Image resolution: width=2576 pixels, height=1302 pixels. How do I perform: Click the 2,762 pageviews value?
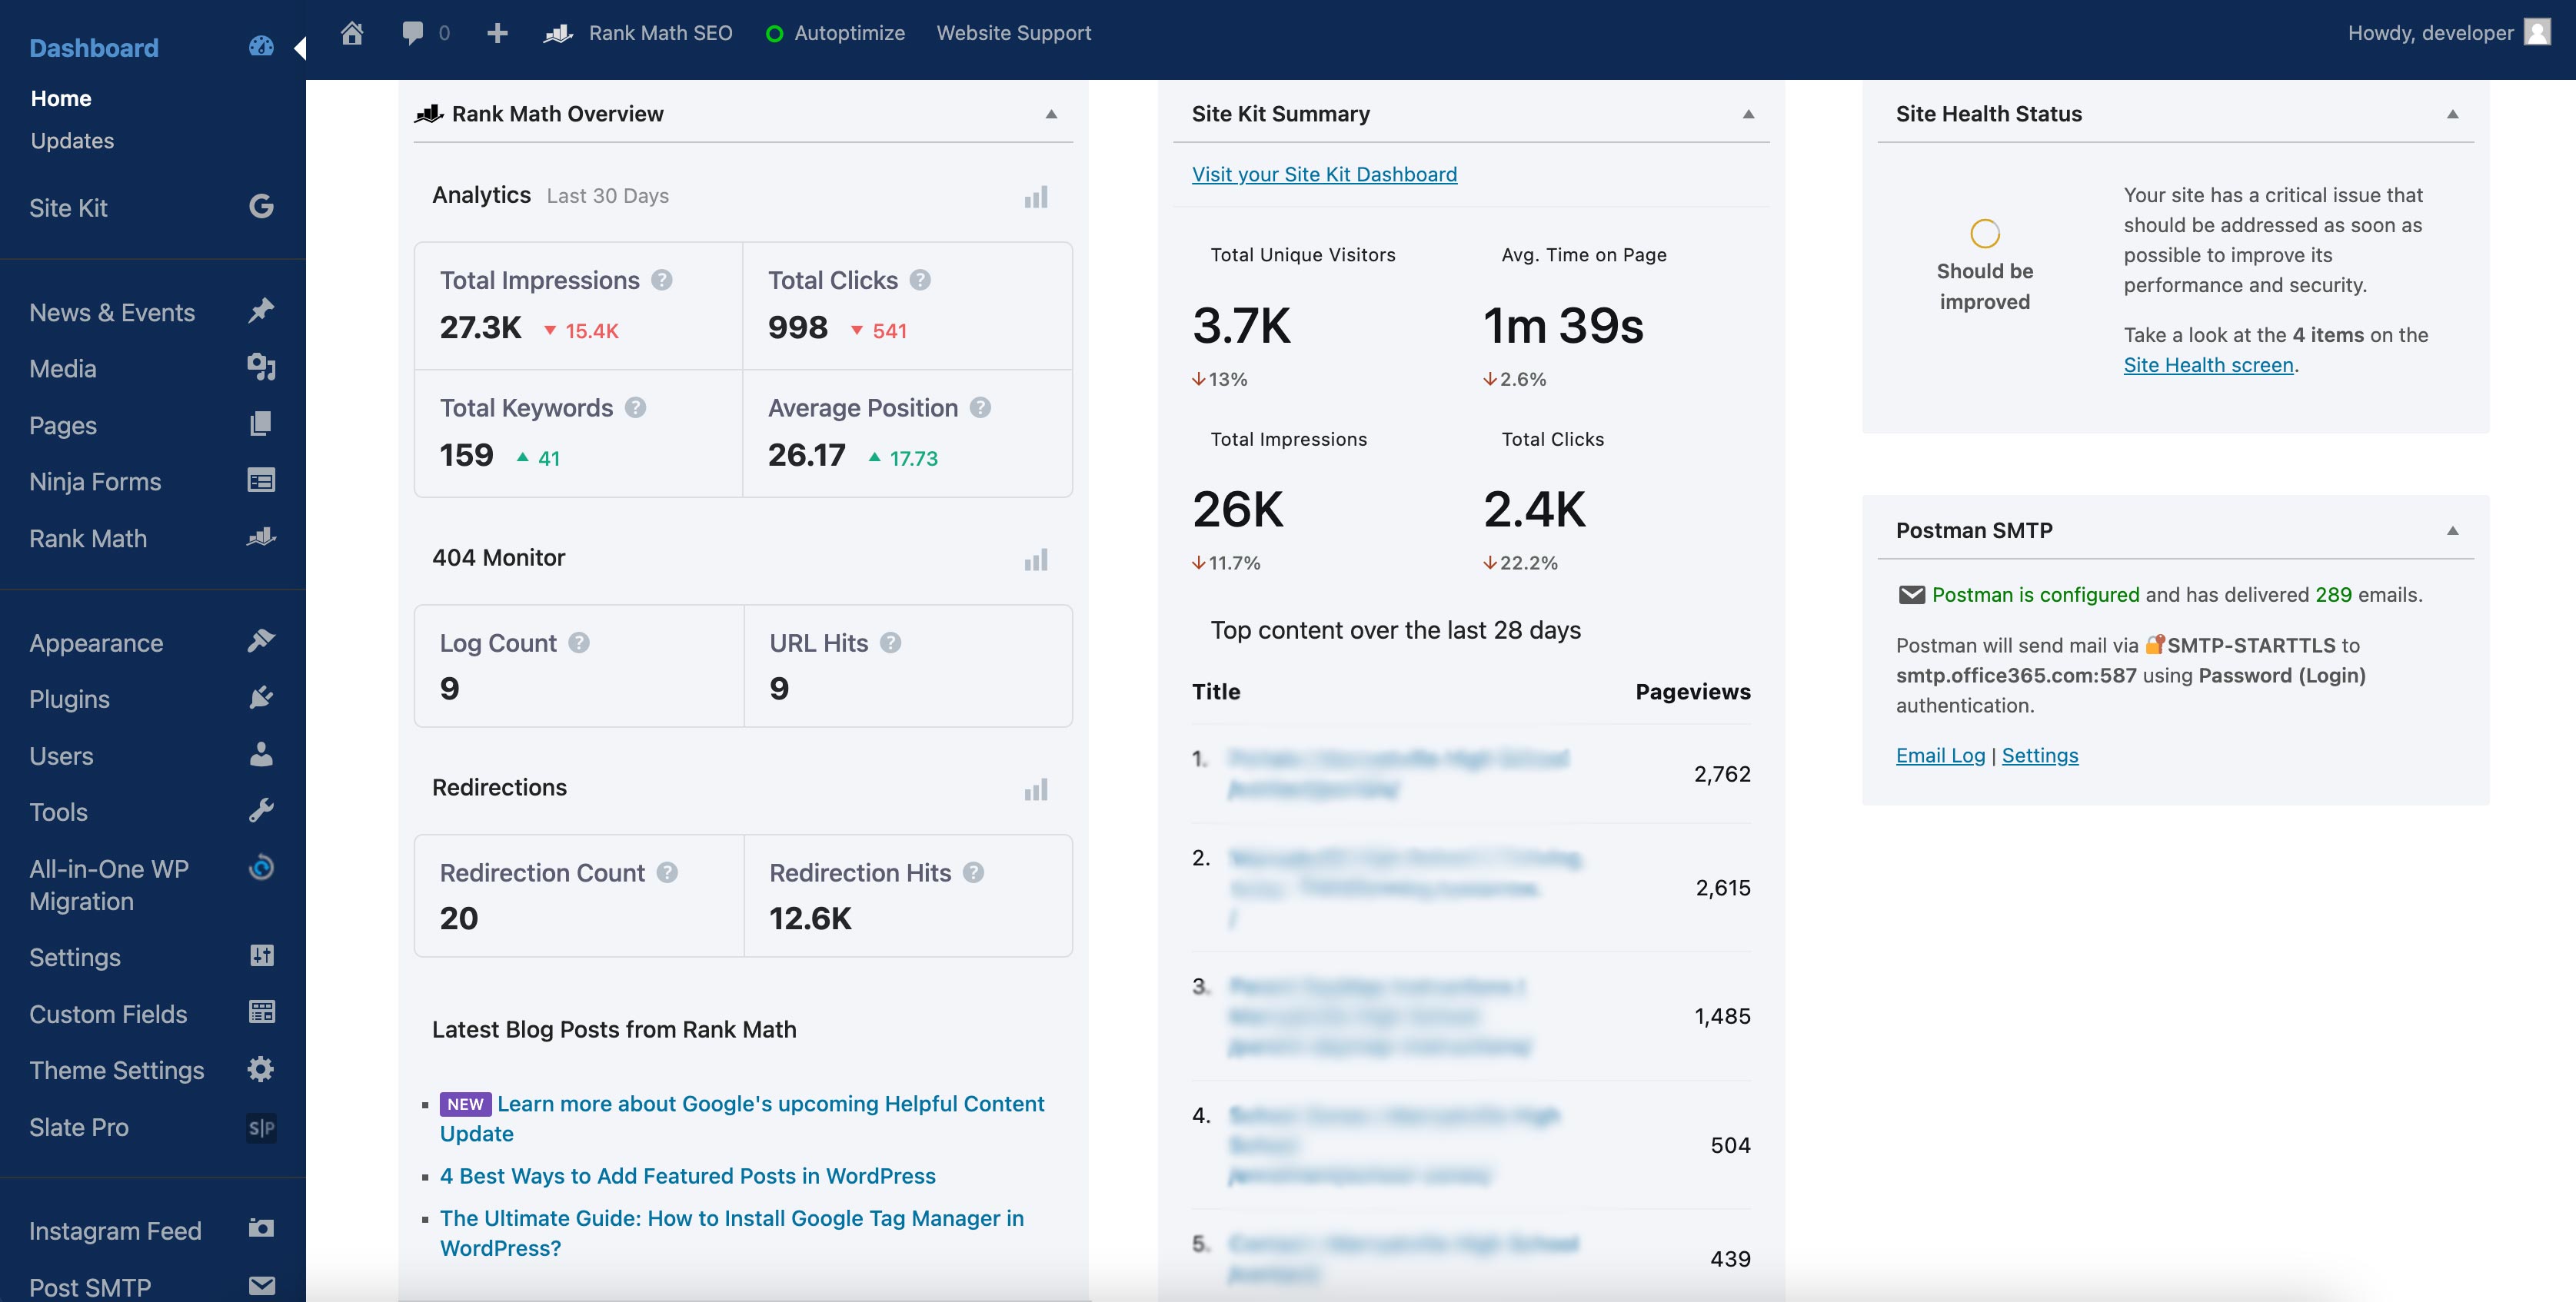[x=1722, y=773]
